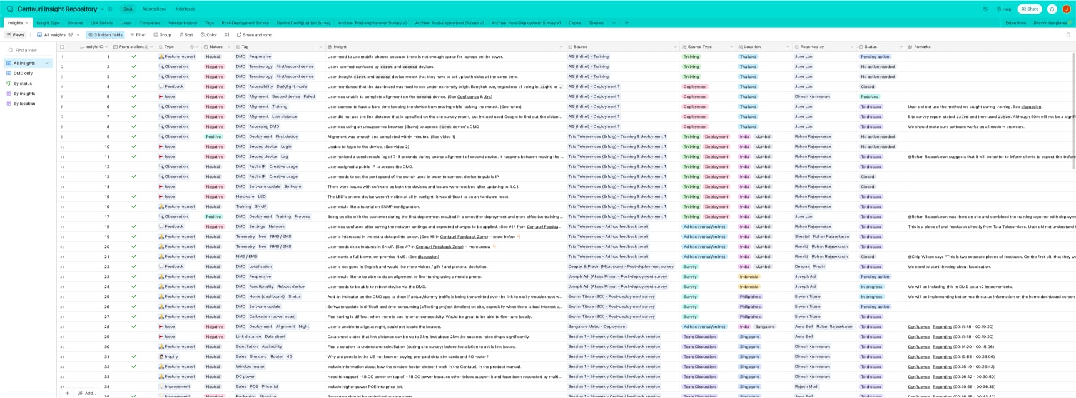Open the Status column dropdown arrow
The width and height of the screenshot is (1076, 398).
(x=901, y=47)
